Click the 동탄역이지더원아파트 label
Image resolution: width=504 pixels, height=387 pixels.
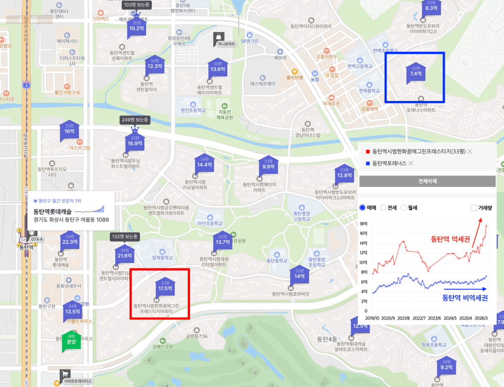311,26
